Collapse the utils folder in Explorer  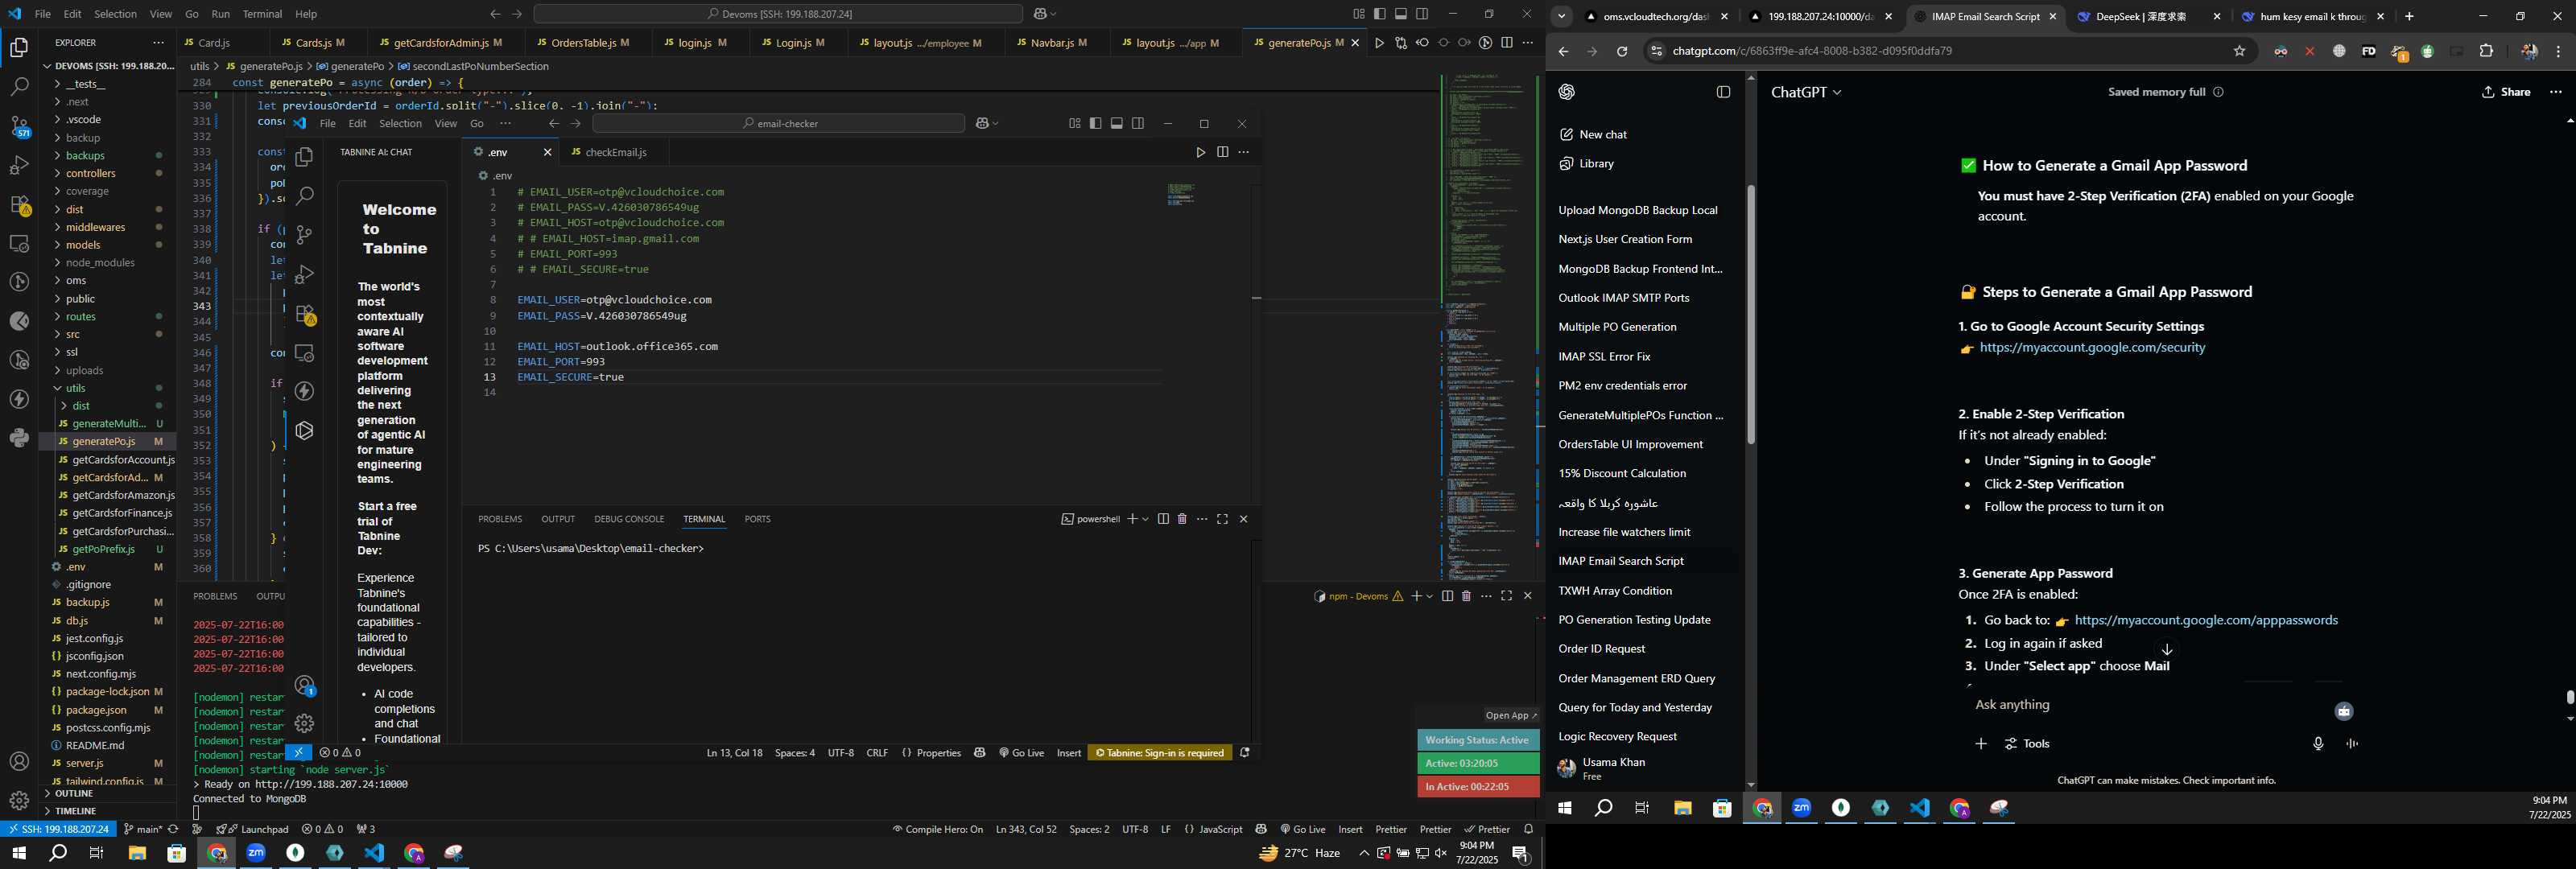click(x=108, y=388)
